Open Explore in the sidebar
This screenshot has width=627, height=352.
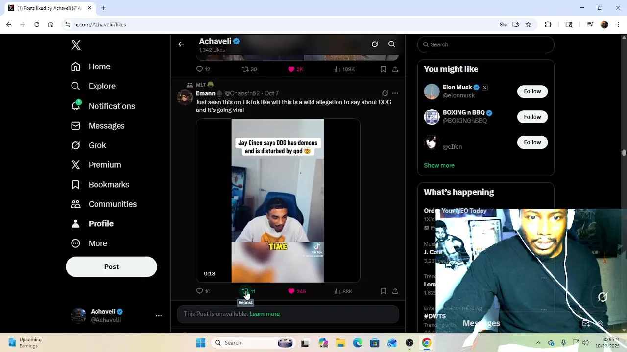click(93, 86)
